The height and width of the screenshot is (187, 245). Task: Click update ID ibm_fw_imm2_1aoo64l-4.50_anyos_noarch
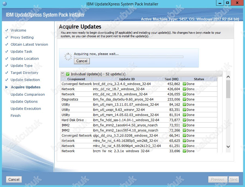pos(125,125)
